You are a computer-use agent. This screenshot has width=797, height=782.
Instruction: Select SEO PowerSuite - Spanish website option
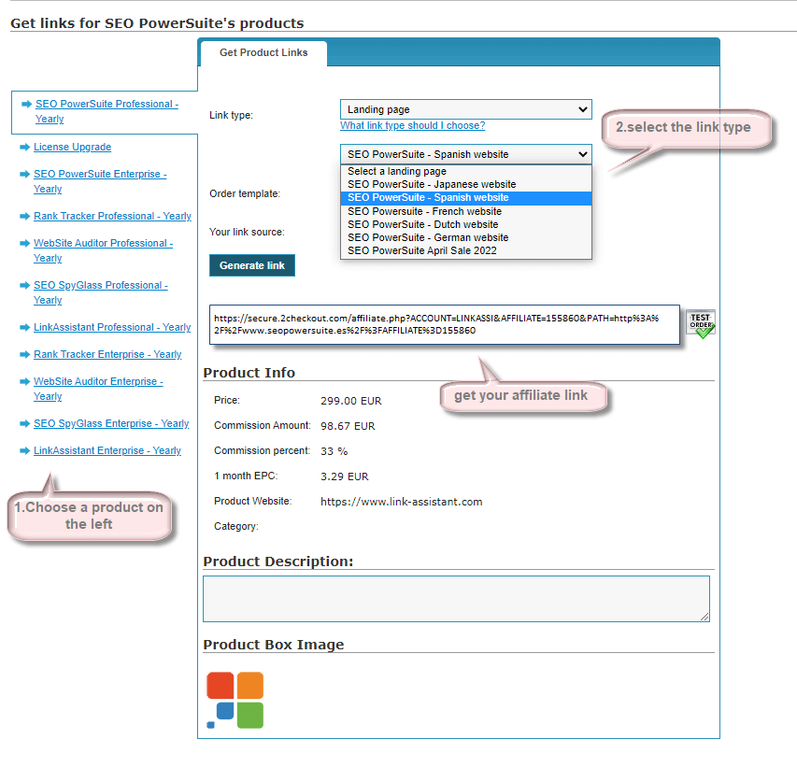(465, 198)
